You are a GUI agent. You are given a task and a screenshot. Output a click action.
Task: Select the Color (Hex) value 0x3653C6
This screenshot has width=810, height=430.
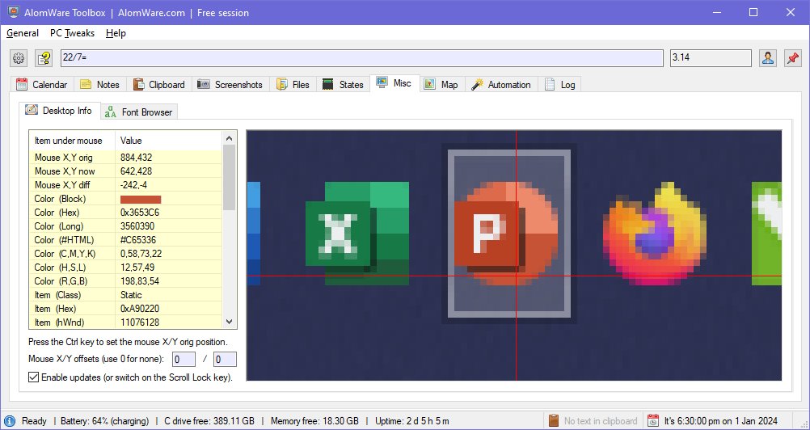click(x=140, y=212)
